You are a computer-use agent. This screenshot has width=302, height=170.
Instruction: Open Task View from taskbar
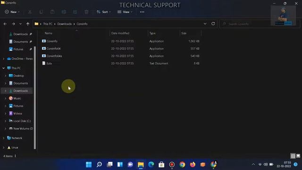point(109,164)
